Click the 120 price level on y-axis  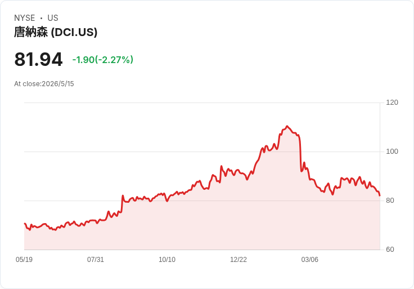(392, 103)
